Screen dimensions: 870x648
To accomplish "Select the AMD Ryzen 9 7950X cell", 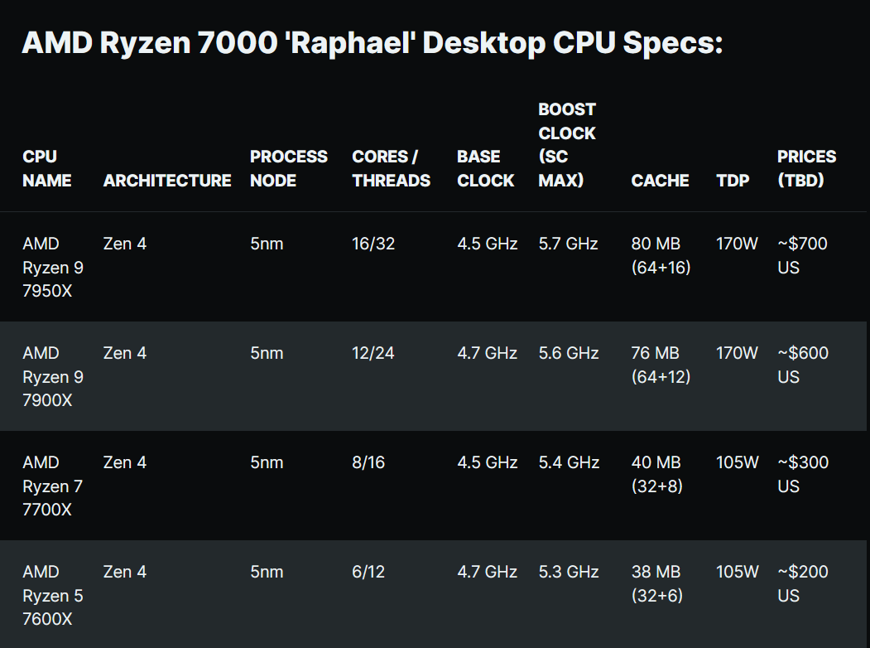I will coord(53,267).
